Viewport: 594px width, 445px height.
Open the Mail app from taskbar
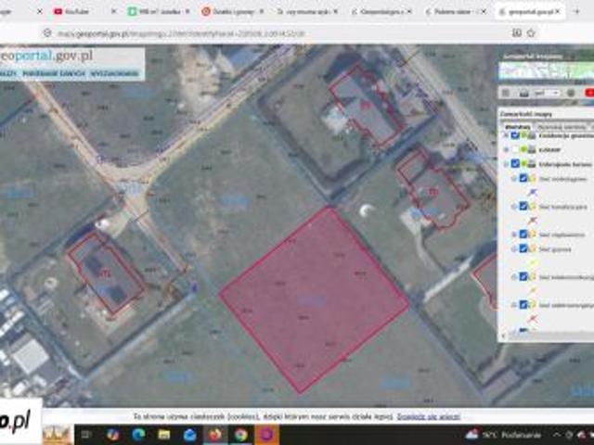(x=189, y=435)
